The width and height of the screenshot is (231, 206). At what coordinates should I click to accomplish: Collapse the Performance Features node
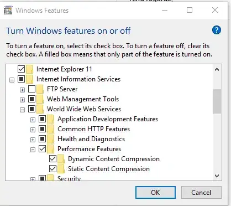[x=33, y=150]
